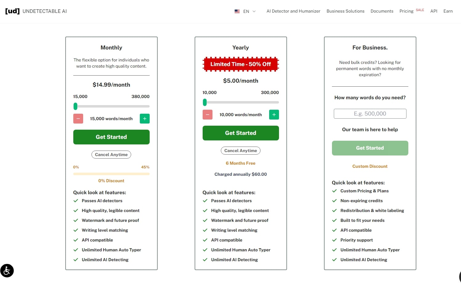The height and width of the screenshot is (283, 461).
Task: Focus the business word count input field
Action: (370, 114)
